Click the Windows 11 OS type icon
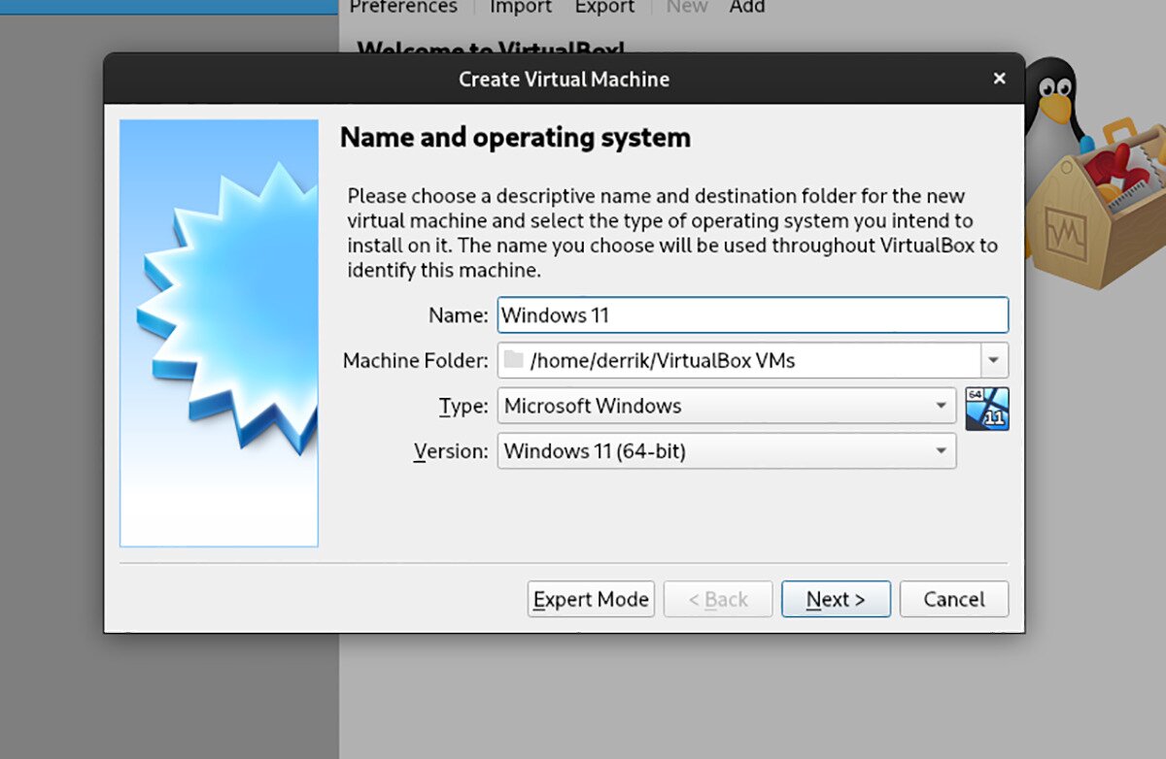Image resolution: width=1166 pixels, height=759 pixels. pyautogui.click(x=987, y=408)
